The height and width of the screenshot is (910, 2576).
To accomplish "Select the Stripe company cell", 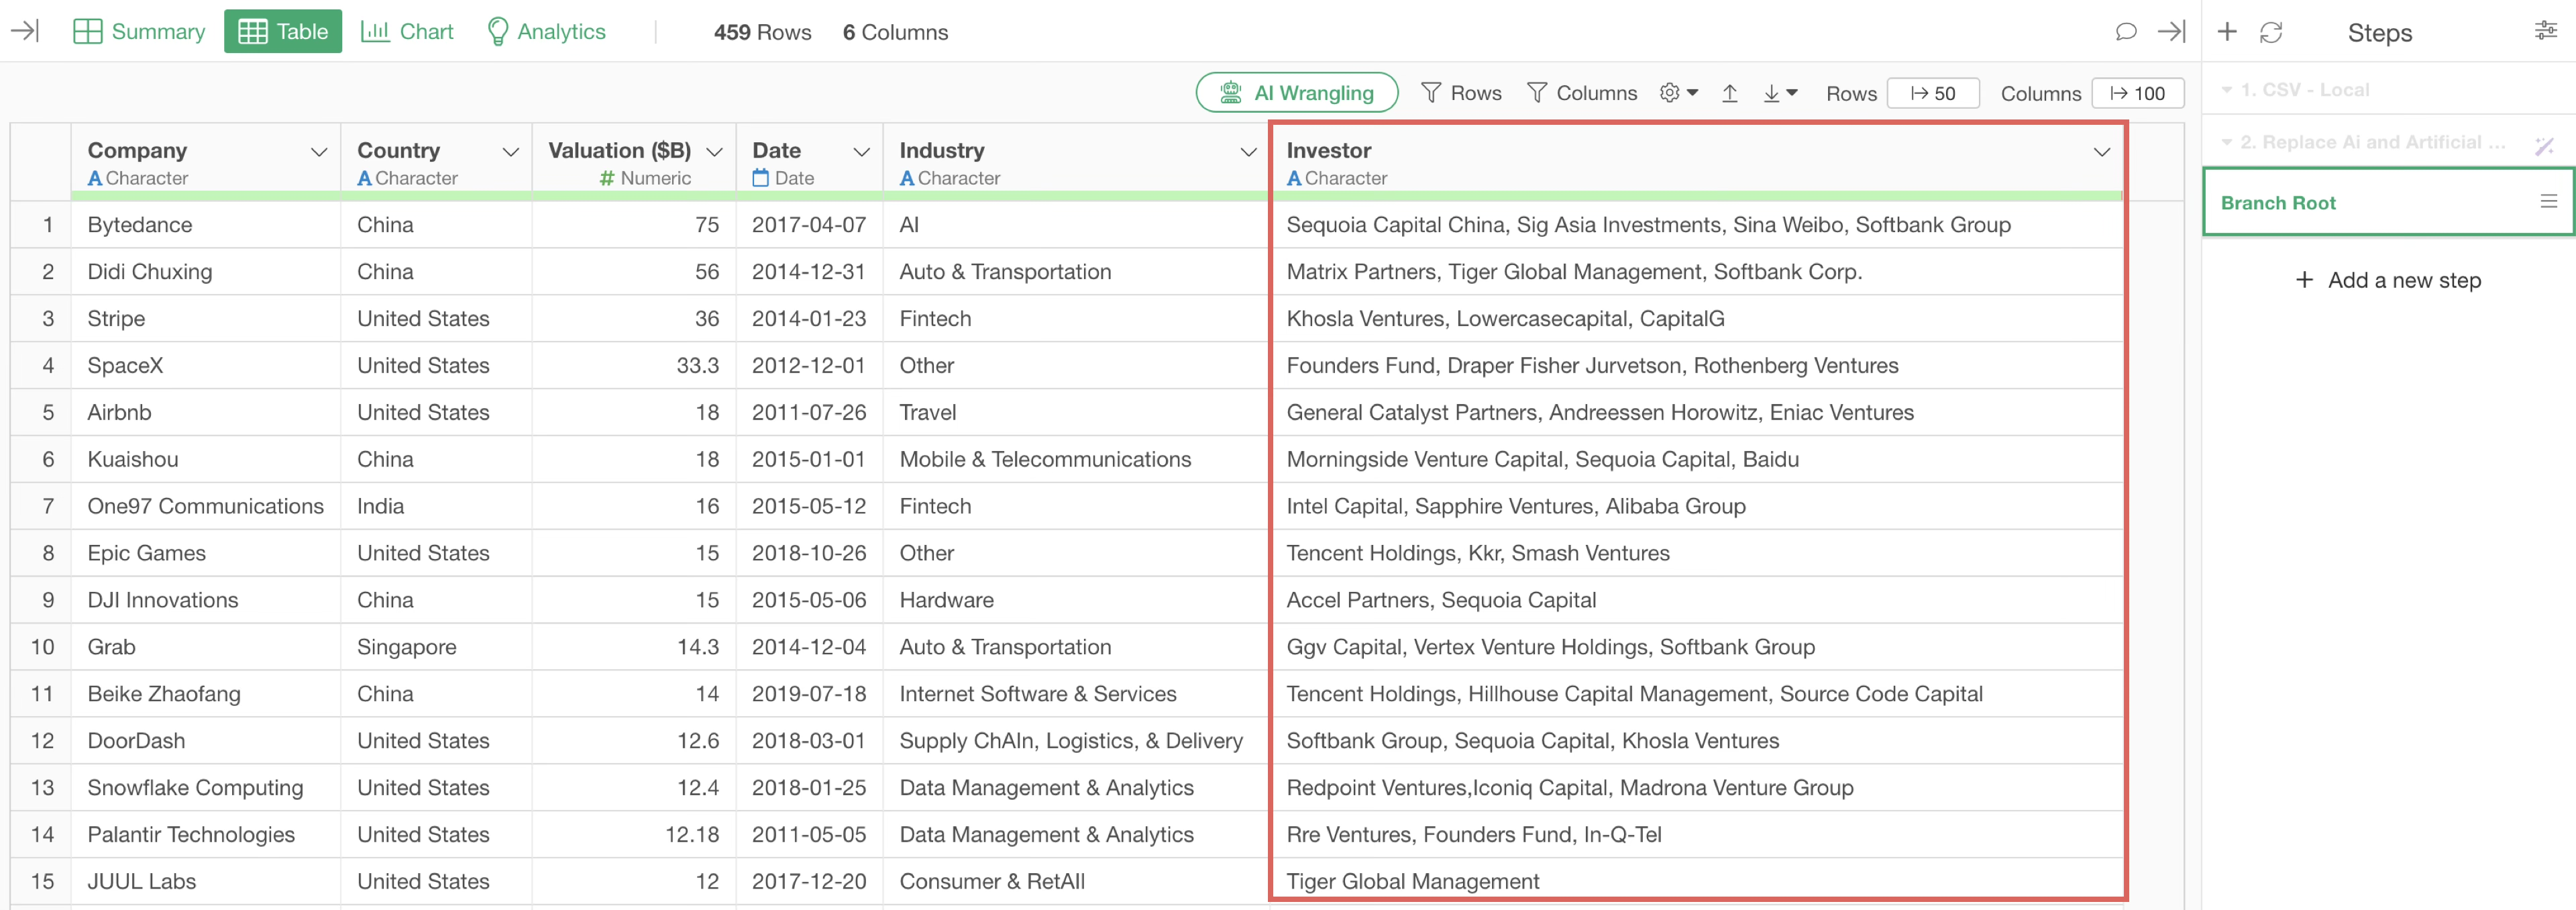I will 206,319.
